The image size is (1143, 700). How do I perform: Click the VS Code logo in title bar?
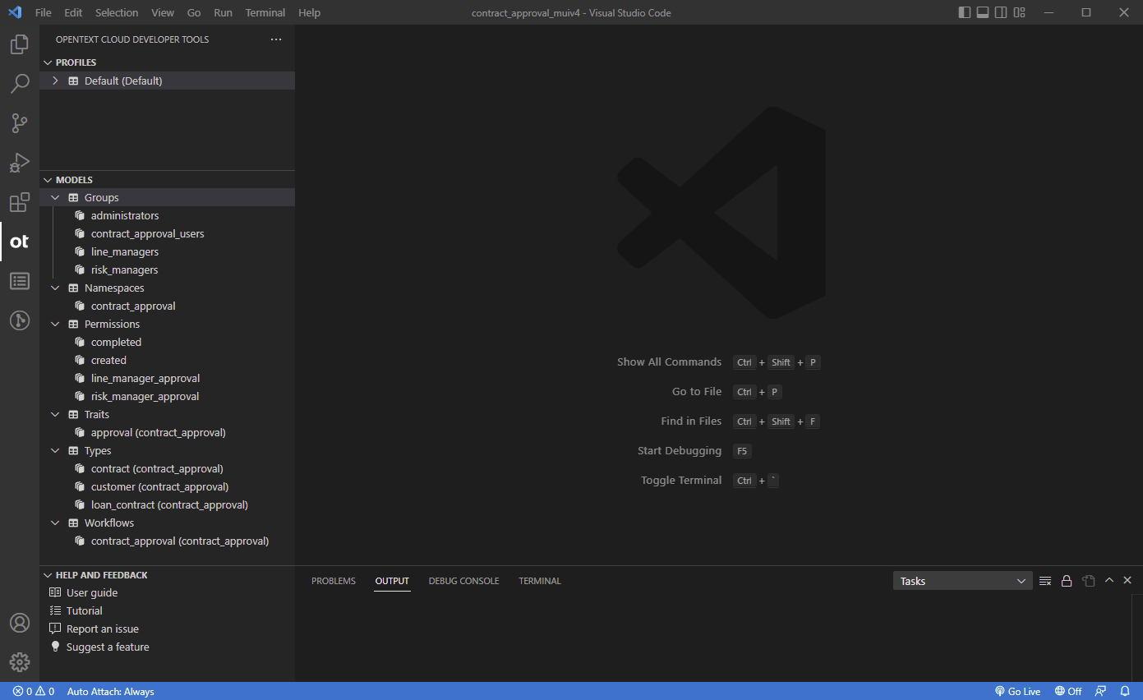pos(15,12)
